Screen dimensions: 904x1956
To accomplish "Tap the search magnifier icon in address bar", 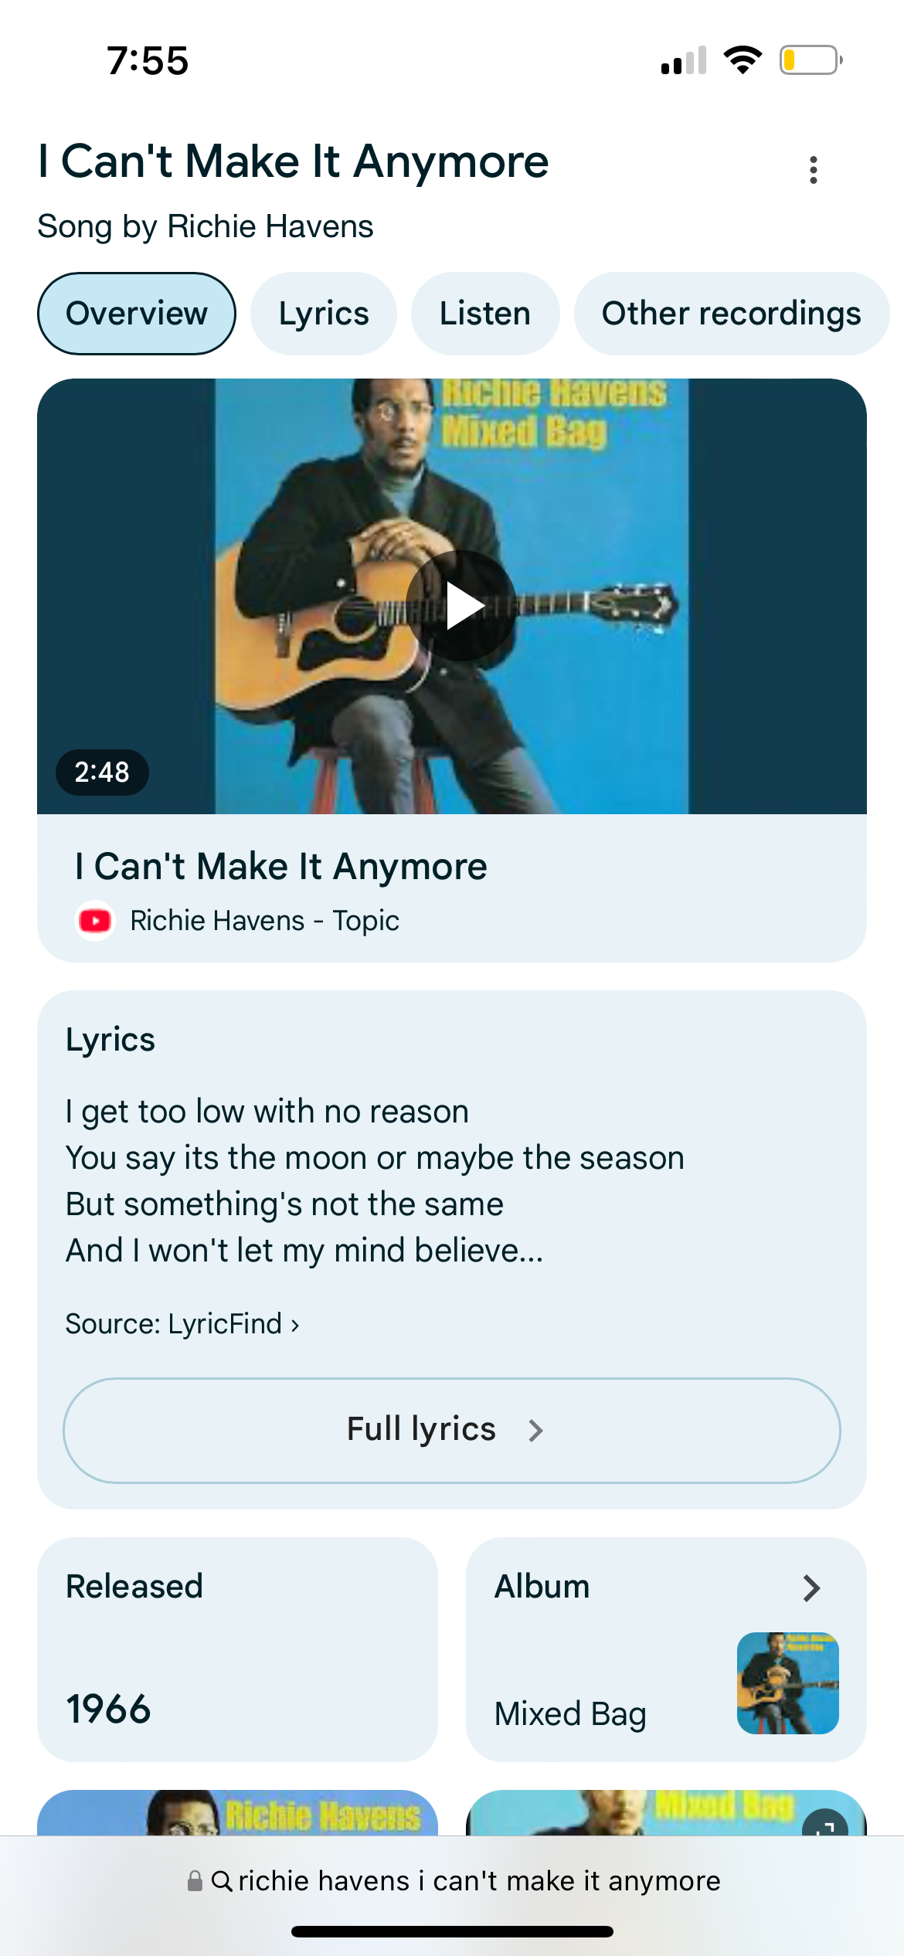I will pos(222,1880).
